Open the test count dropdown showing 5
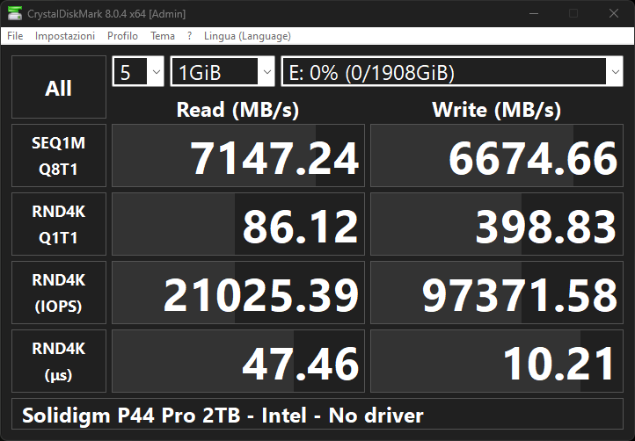The image size is (635, 441). tap(138, 72)
